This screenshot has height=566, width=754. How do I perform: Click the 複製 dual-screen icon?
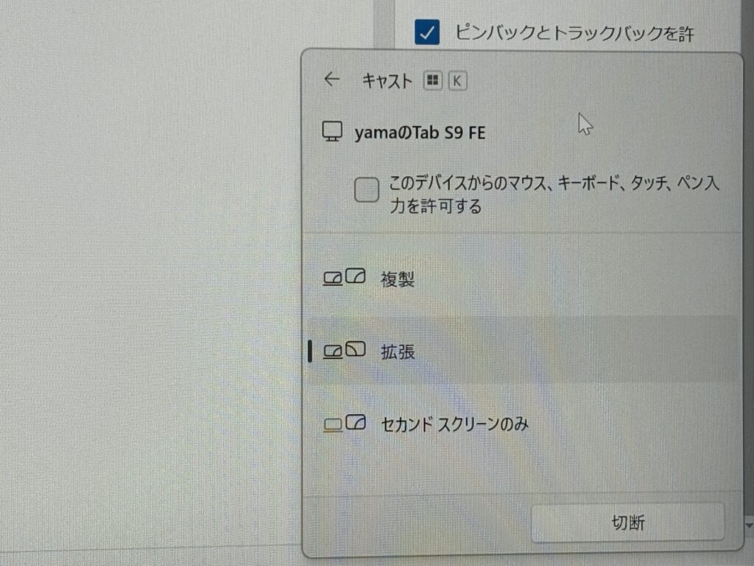(x=345, y=278)
